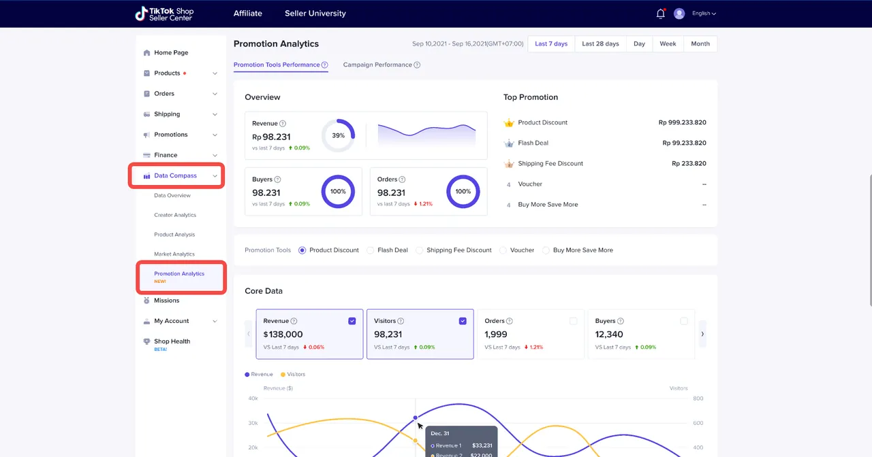
Task: Enable the Orders core data checkbox
Action: coord(573,321)
